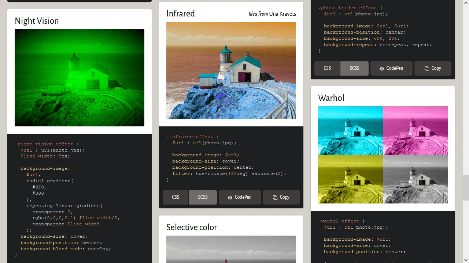Viewport: 469px width, 263px height.
Task: Click the Warhol heading
Action: point(331,98)
